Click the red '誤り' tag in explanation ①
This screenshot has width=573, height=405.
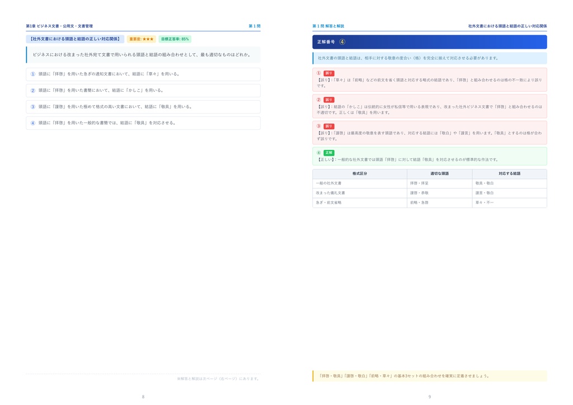click(x=329, y=73)
